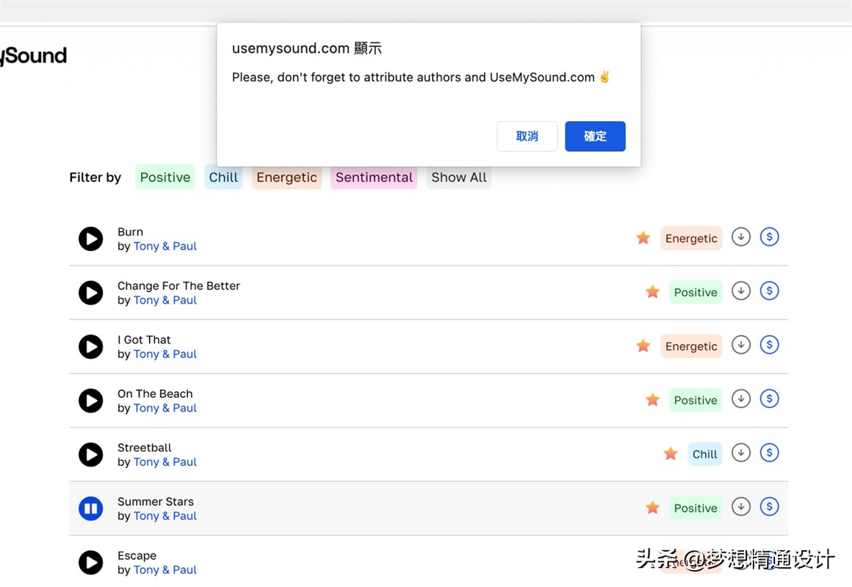
Task: Play the Streetball track
Action: click(91, 455)
